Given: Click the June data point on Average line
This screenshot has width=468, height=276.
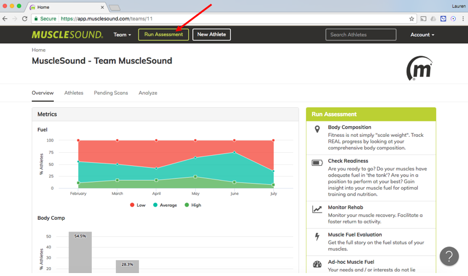Looking at the screenshot, I should 234,152.
